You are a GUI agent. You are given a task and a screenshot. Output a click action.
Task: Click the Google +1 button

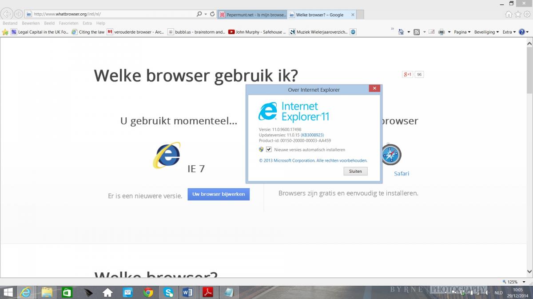(x=407, y=74)
